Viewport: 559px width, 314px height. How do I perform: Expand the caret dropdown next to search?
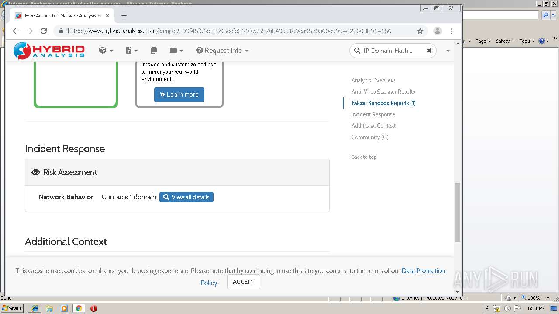click(x=448, y=51)
